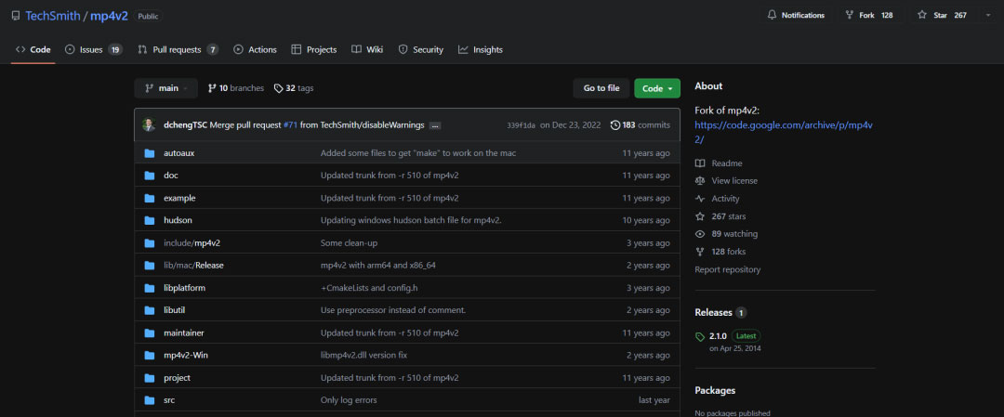This screenshot has height=417, width=1004.
Task: Open the libplatform folder
Action: [184, 288]
